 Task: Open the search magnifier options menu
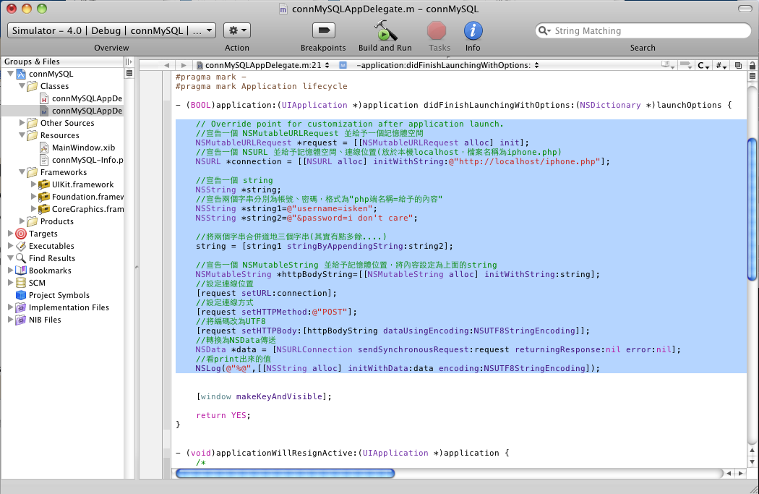click(x=544, y=31)
